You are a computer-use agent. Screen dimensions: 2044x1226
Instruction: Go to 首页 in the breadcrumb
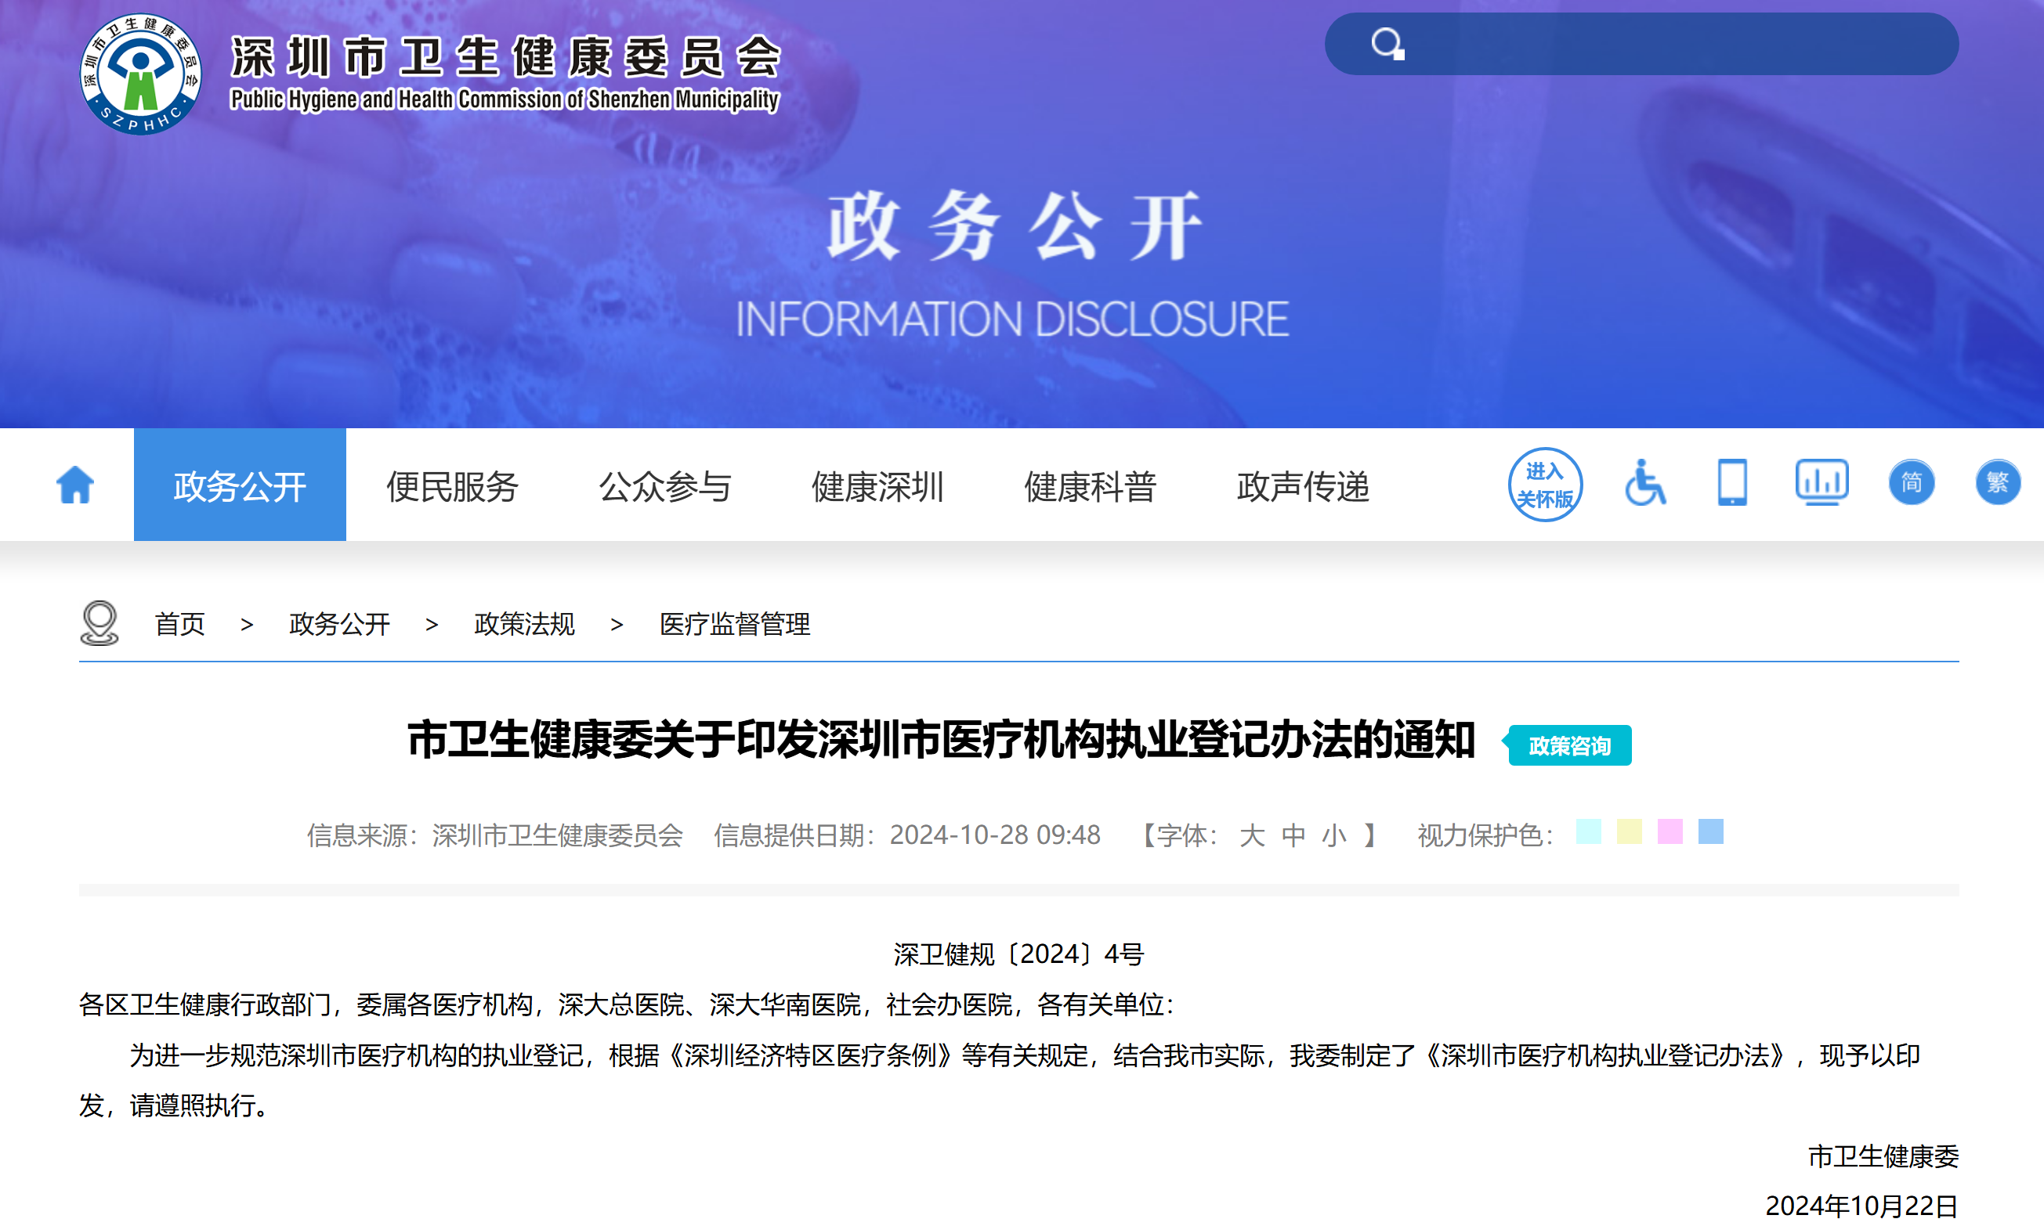point(179,624)
